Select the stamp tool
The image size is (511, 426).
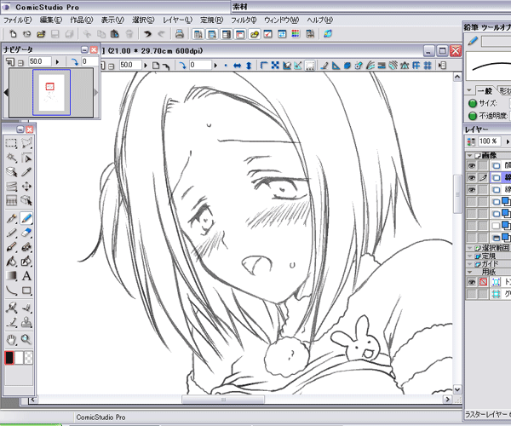(x=26, y=322)
